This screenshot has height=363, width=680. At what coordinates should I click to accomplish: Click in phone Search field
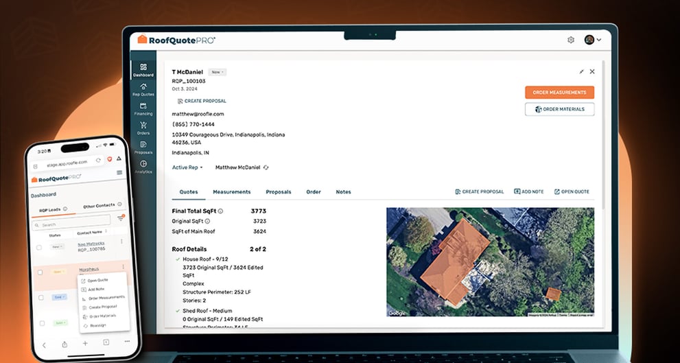(x=71, y=224)
